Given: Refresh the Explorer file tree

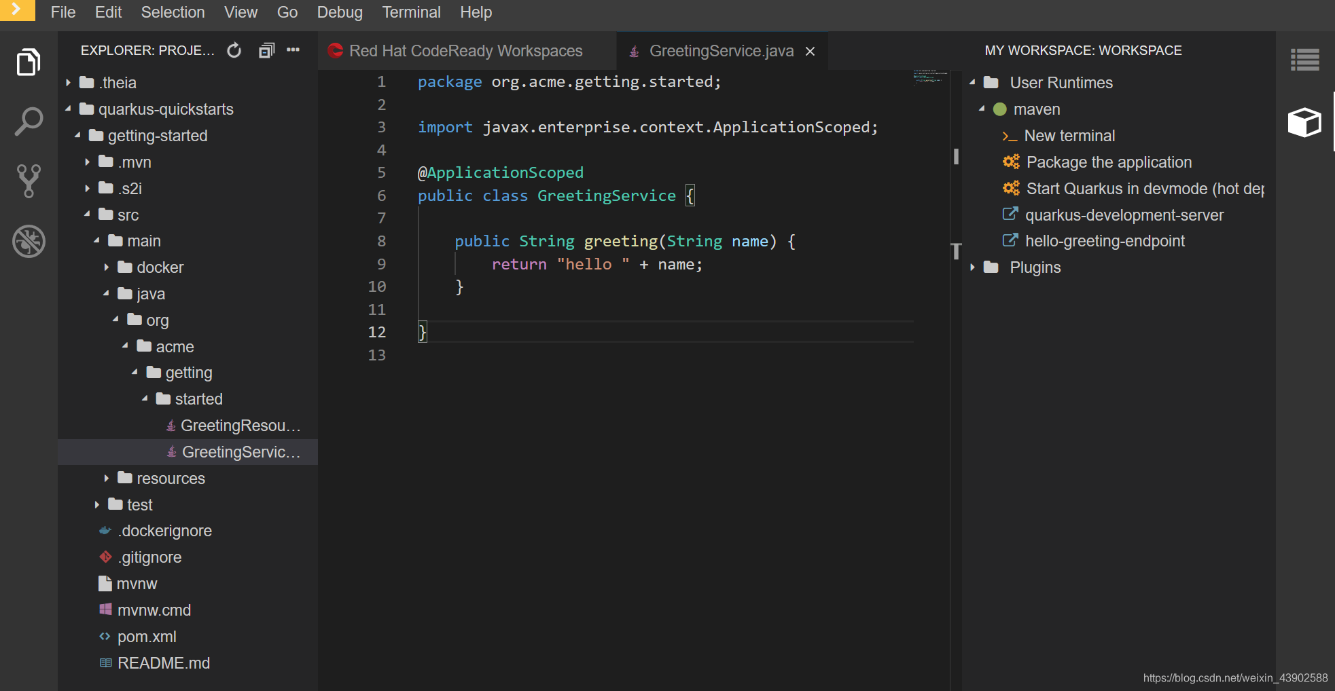Looking at the screenshot, I should click(234, 50).
